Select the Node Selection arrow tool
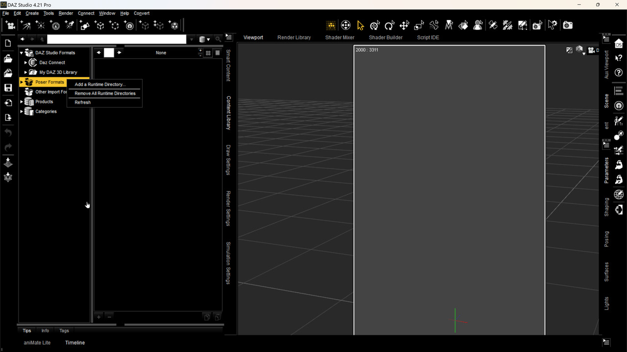 (x=360, y=25)
